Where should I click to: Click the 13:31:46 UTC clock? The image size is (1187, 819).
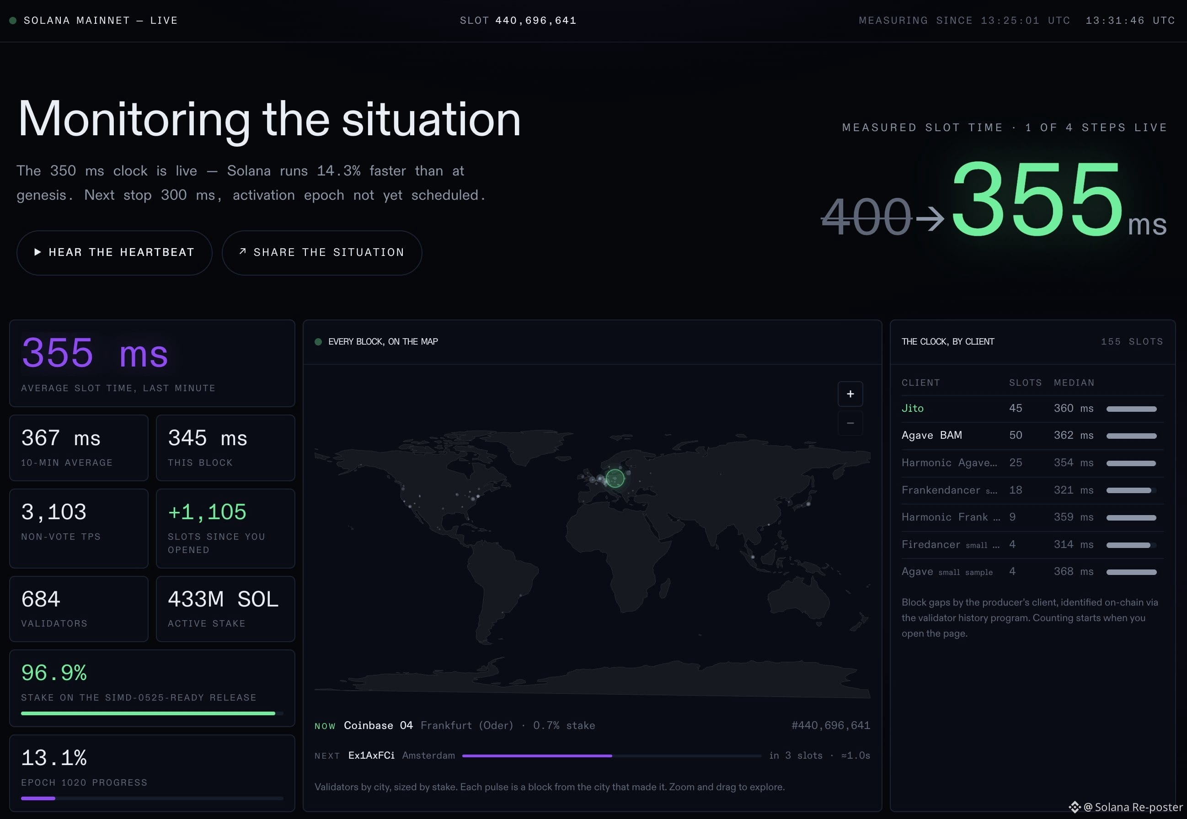point(1130,21)
